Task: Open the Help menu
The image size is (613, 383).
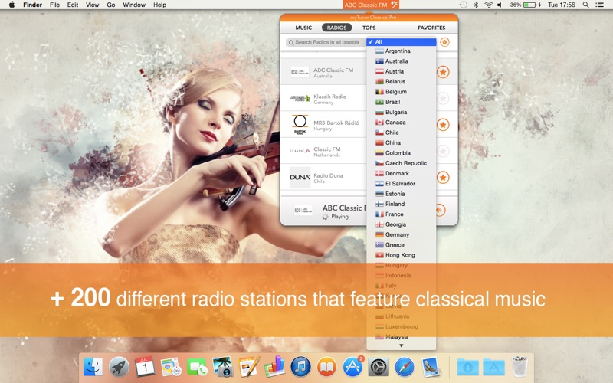Action: 159,5
